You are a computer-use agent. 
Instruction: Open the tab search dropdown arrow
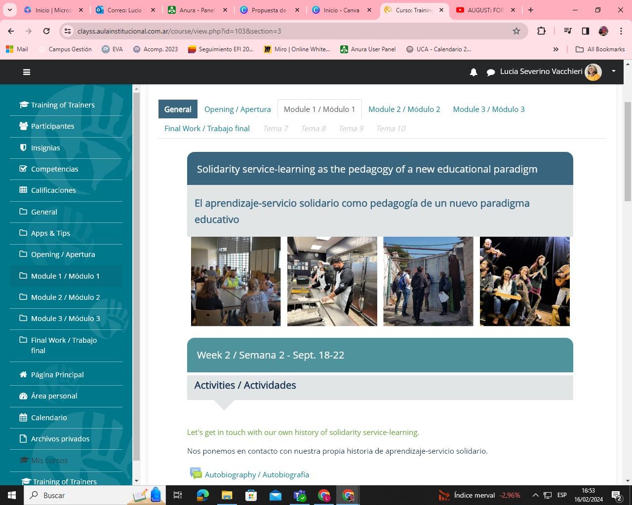pyautogui.click(x=10, y=10)
